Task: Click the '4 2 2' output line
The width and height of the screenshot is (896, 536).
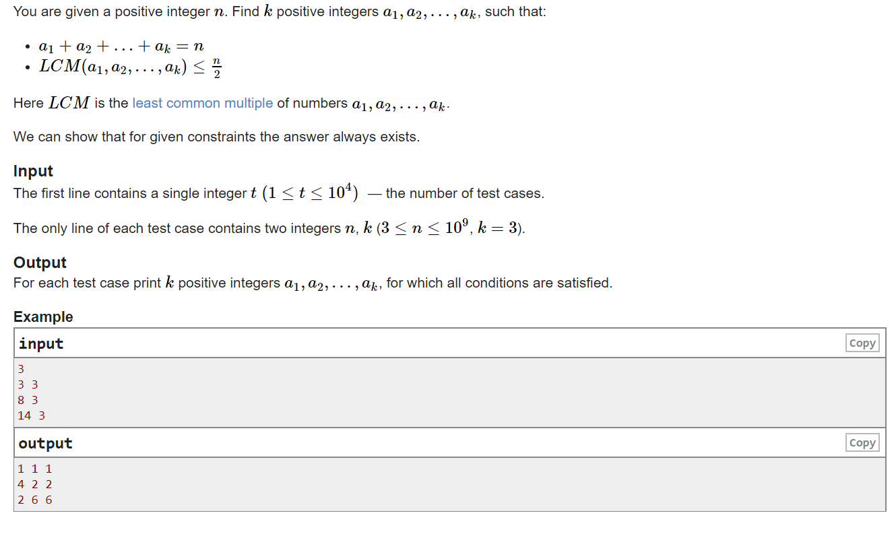Action: tap(34, 484)
